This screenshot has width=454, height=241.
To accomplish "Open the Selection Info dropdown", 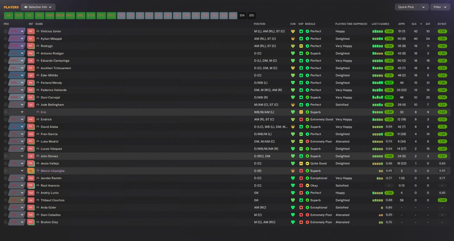I will click(38, 7).
